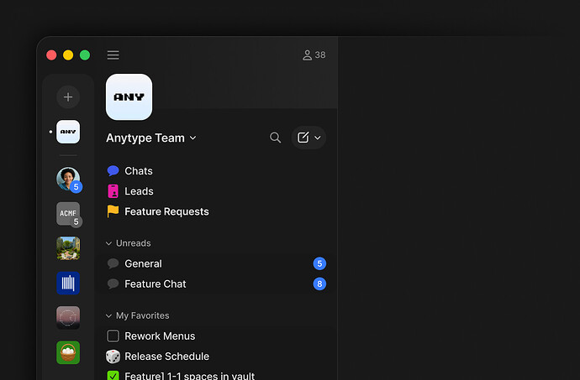Open the General chat

tap(216, 263)
